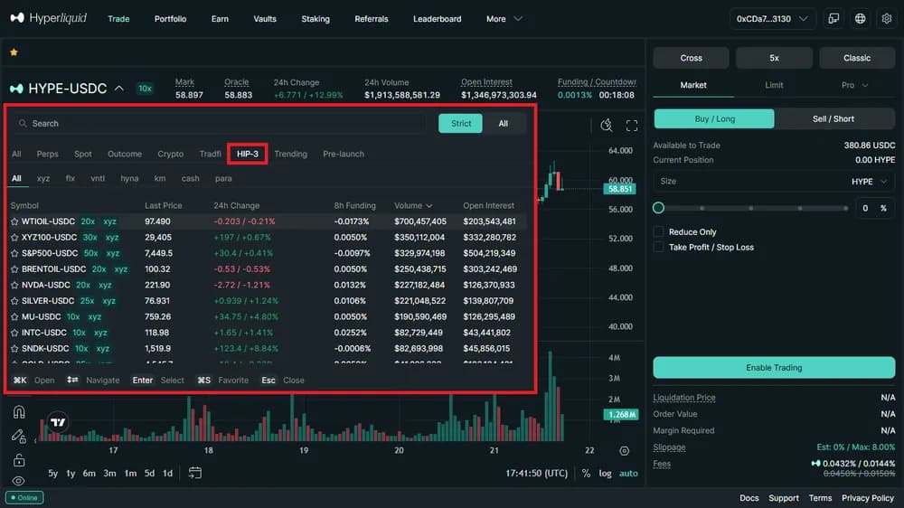Click the search magnifier icon
The image size is (904, 508).
point(24,124)
